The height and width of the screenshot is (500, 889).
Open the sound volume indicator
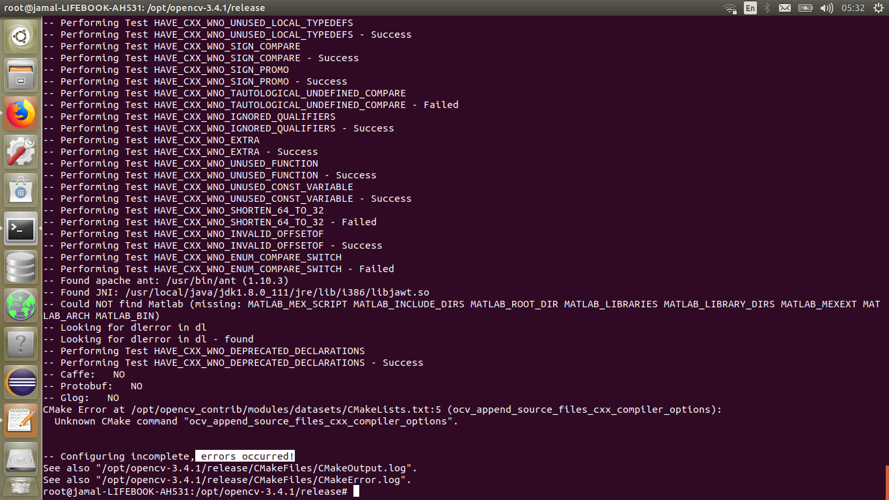tap(827, 8)
